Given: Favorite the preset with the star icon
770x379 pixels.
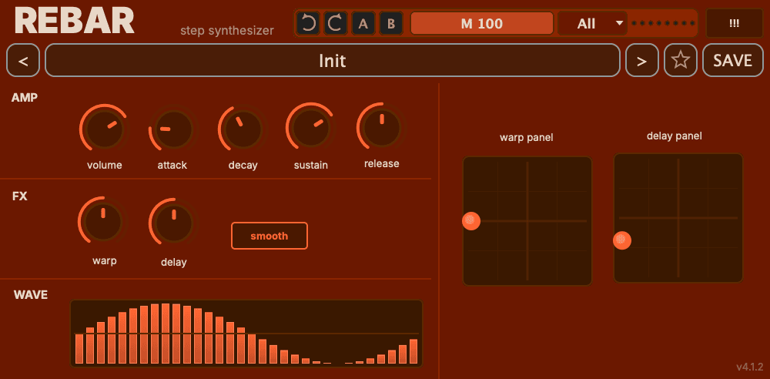Looking at the screenshot, I should (681, 60).
